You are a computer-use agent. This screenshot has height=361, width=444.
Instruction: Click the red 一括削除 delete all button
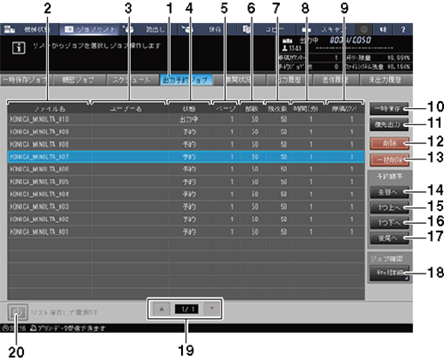[x=389, y=159]
